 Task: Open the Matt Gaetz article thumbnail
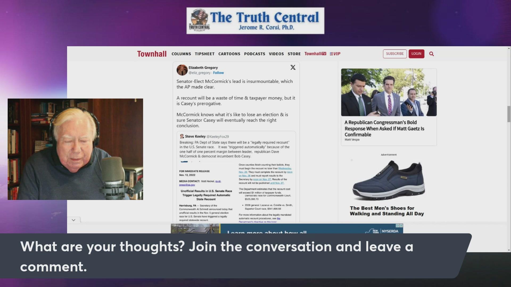(x=389, y=92)
